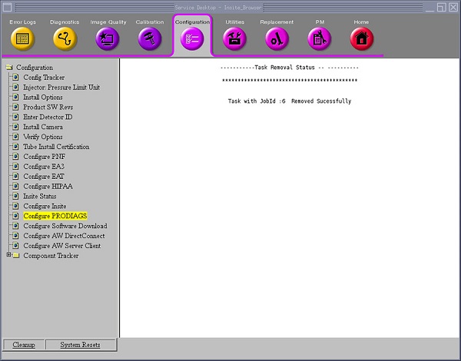Click the Cleanup button
Viewport: 461px width, 361px height.
pyautogui.click(x=23, y=345)
